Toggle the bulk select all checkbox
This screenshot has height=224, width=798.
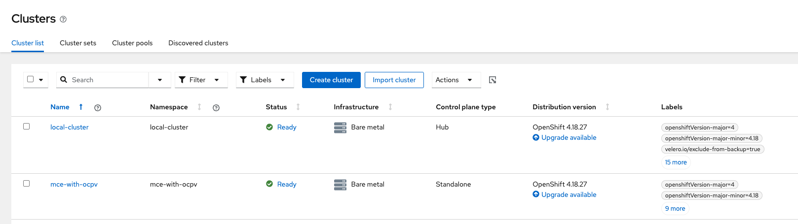click(31, 79)
